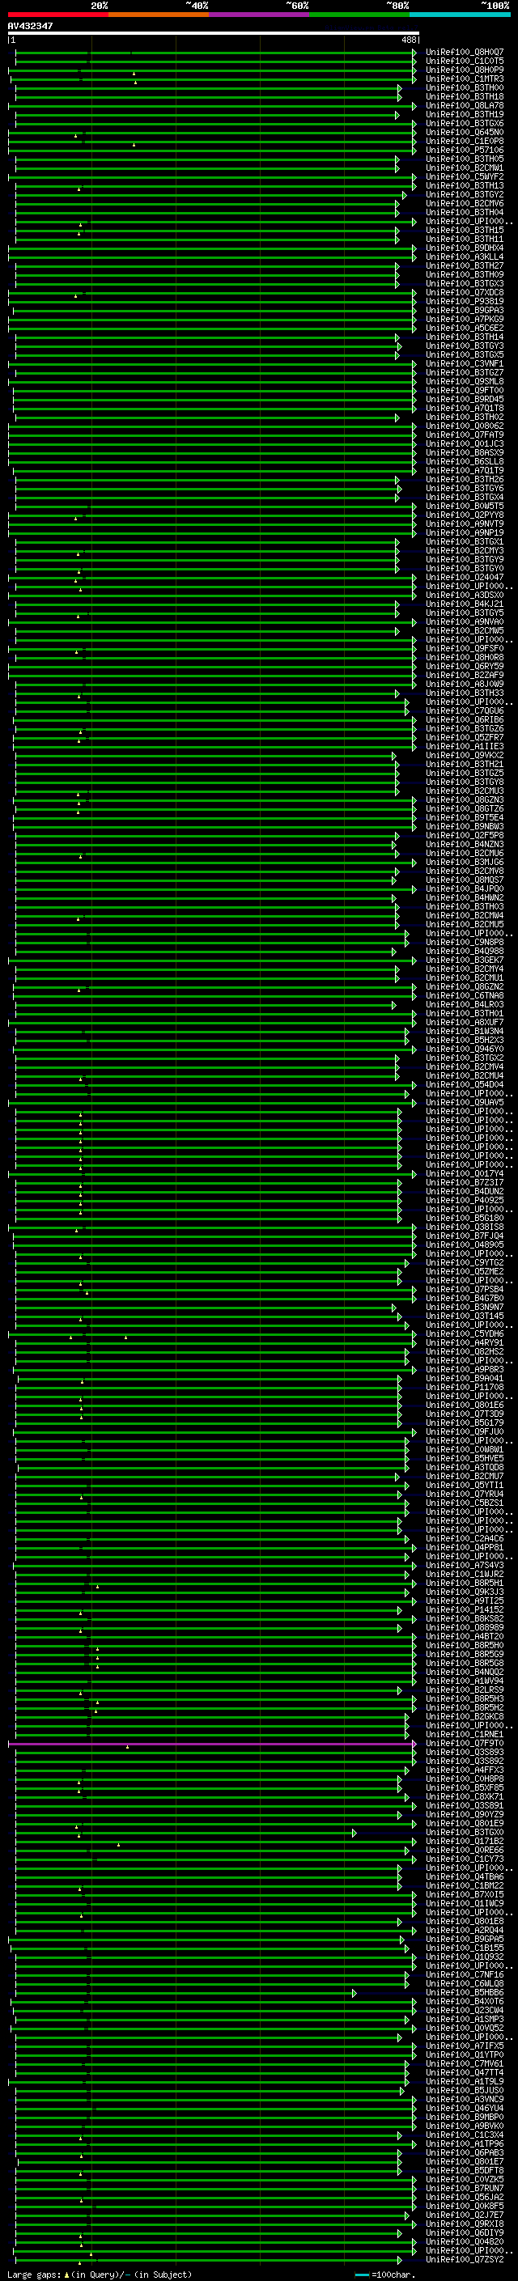Select the UniRef100_B7FJQ4 label
The image size is (518, 2281).
[465, 1236]
